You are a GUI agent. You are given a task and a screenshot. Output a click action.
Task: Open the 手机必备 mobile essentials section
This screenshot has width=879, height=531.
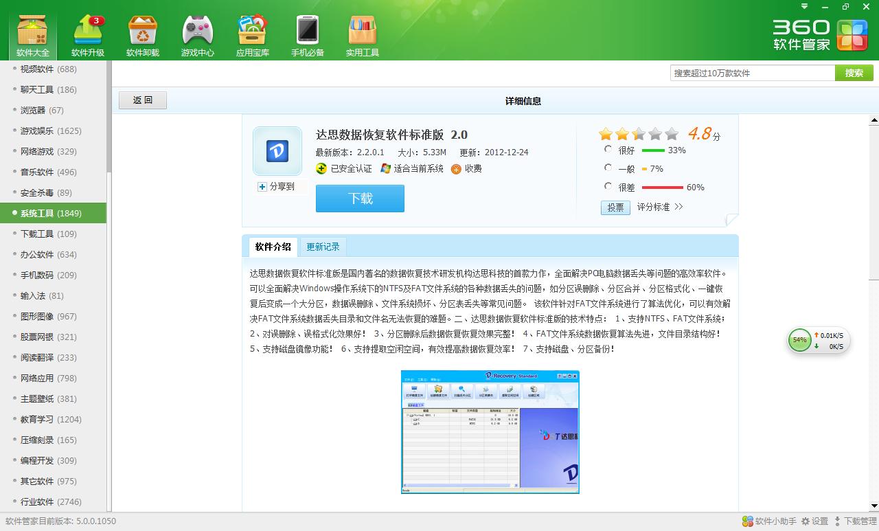point(307,34)
